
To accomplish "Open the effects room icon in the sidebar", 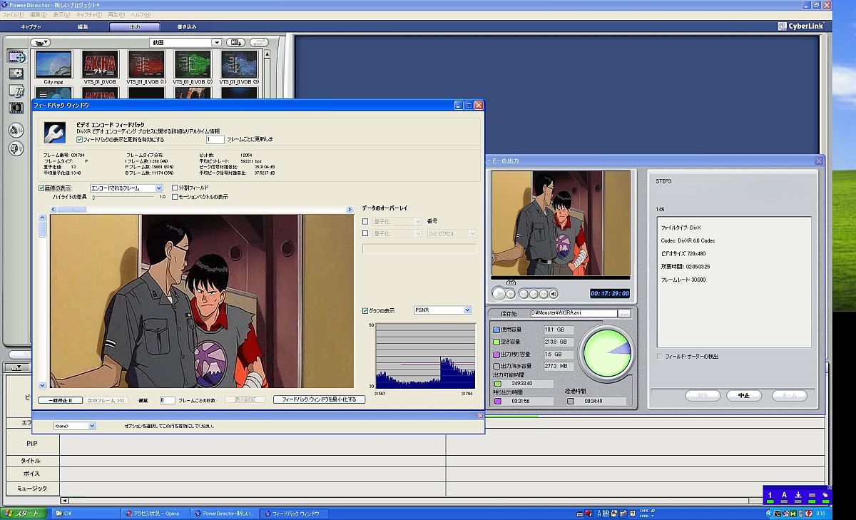I will tap(16, 73).
